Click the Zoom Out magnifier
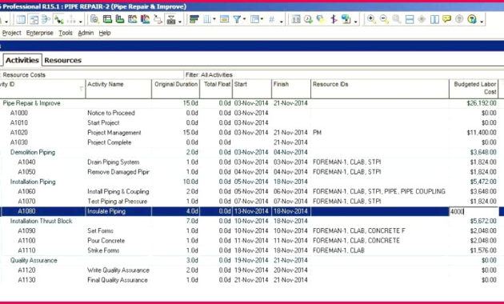Viewport: 504px width, 304px height. tap(384, 20)
